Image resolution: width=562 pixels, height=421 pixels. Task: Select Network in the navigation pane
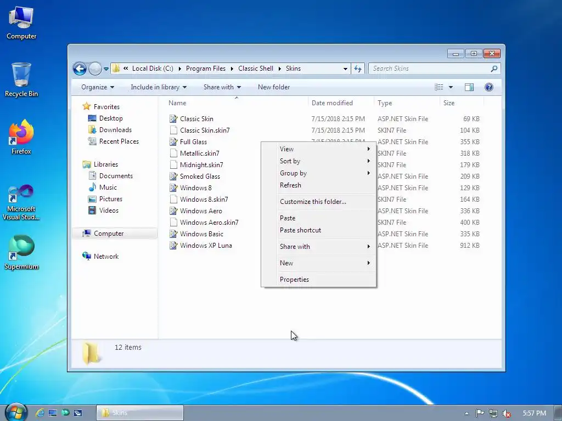tap(106, 257)
